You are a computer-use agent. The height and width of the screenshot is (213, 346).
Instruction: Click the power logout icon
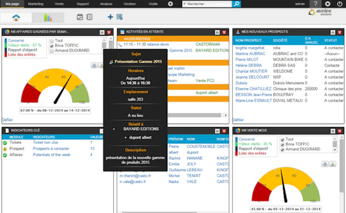[x=339, y=4]
